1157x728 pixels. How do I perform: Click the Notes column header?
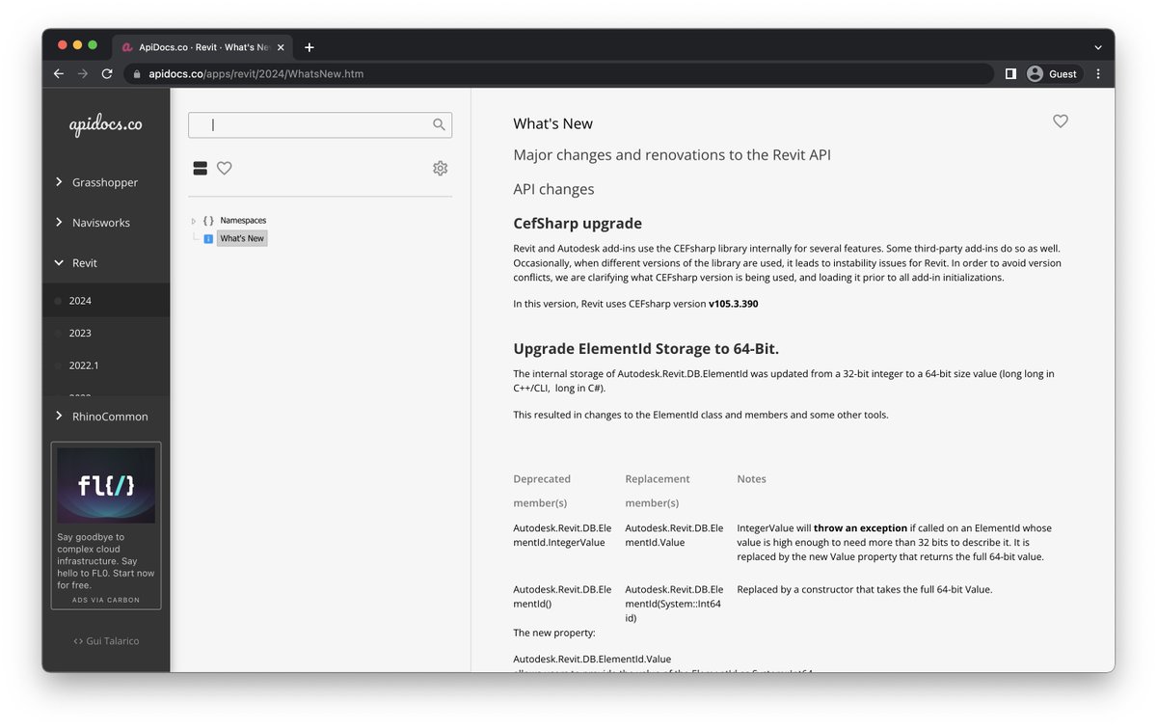(x=751, y=479)
